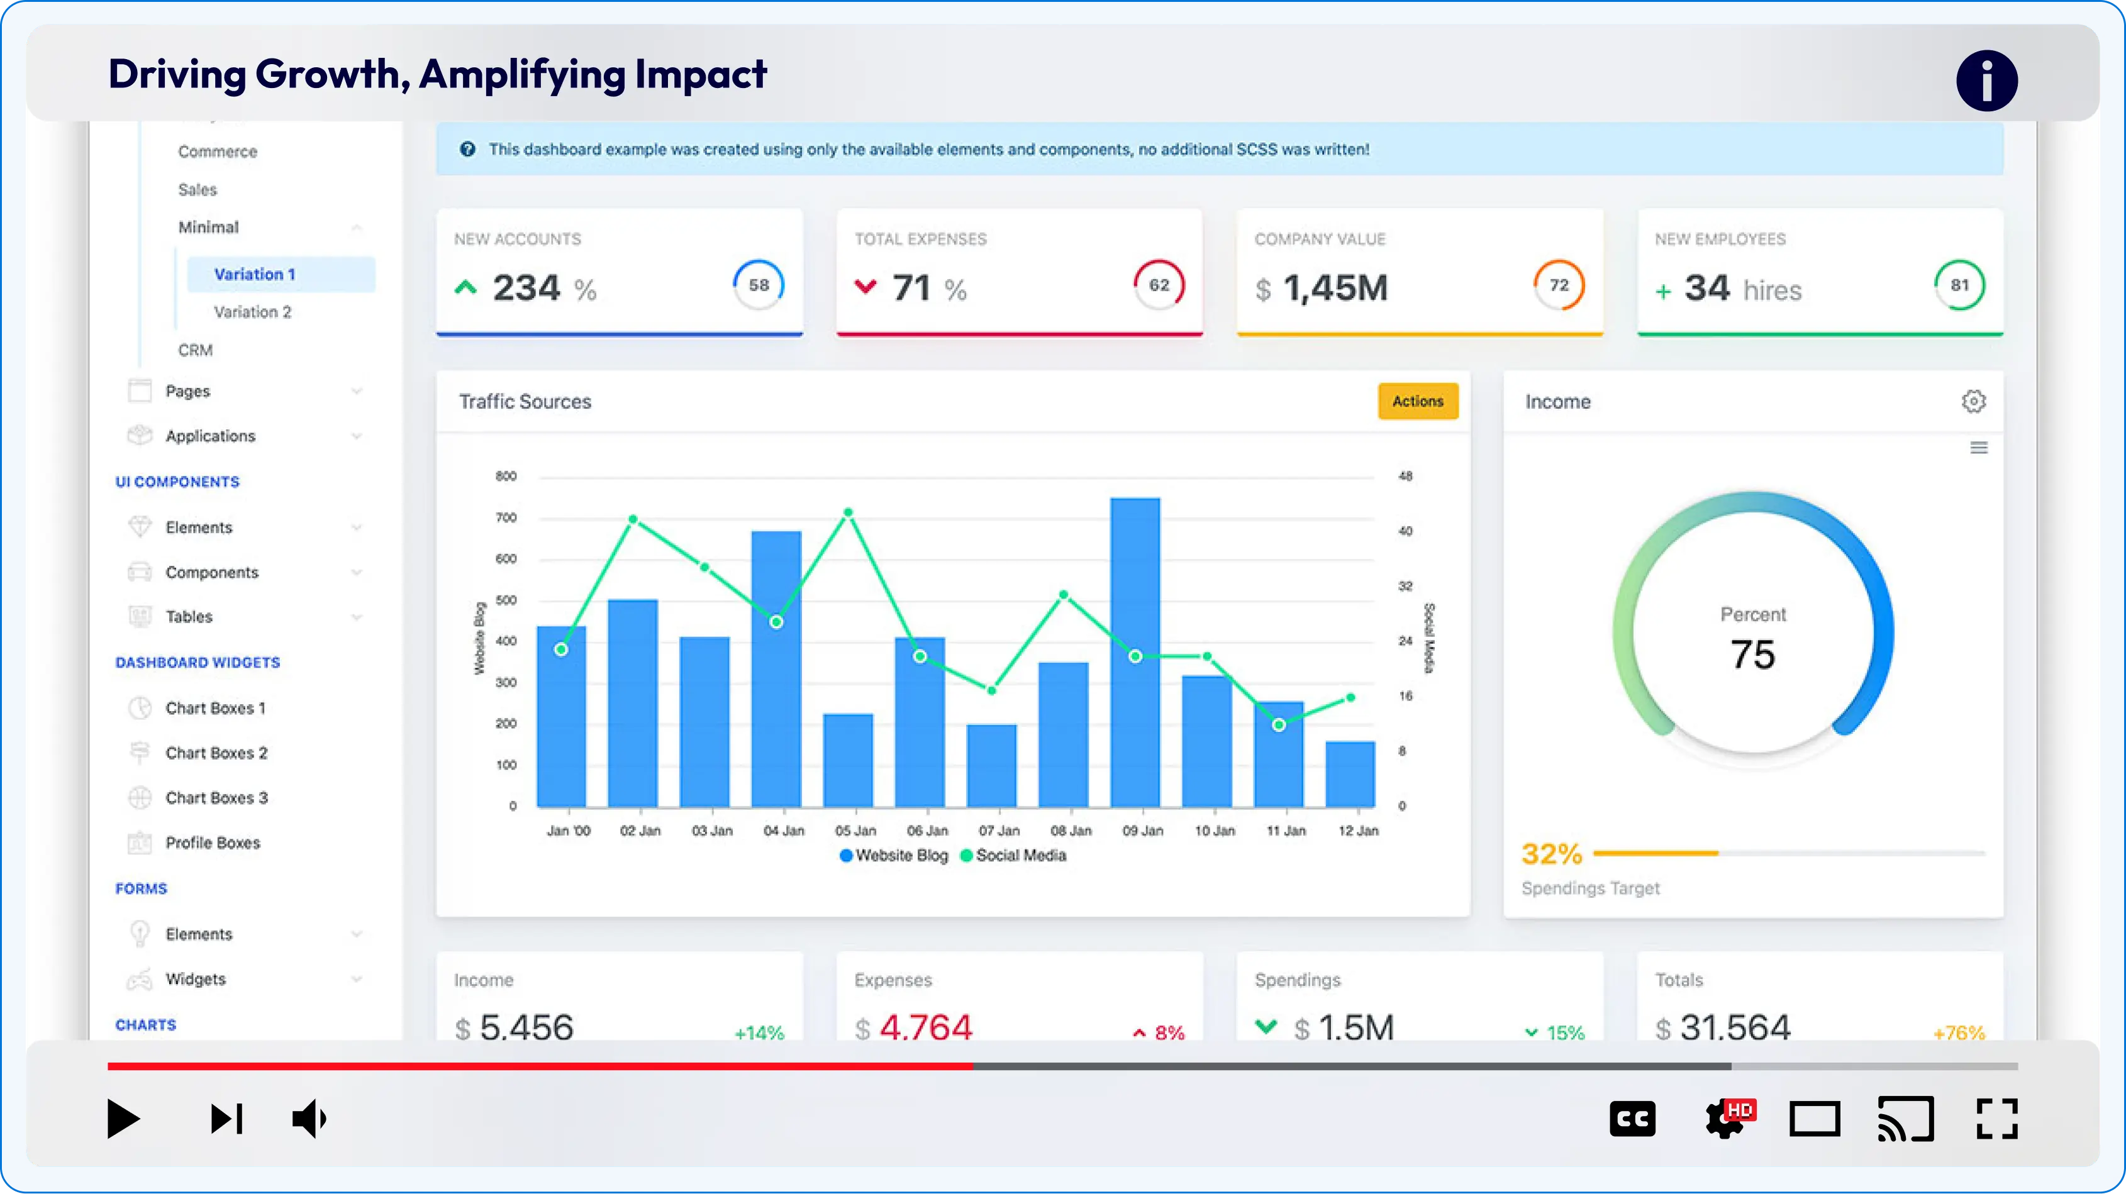Click Company Value circular gauge 72
Viewport: 2126px width, 1194px height.
pos(1559,285)
